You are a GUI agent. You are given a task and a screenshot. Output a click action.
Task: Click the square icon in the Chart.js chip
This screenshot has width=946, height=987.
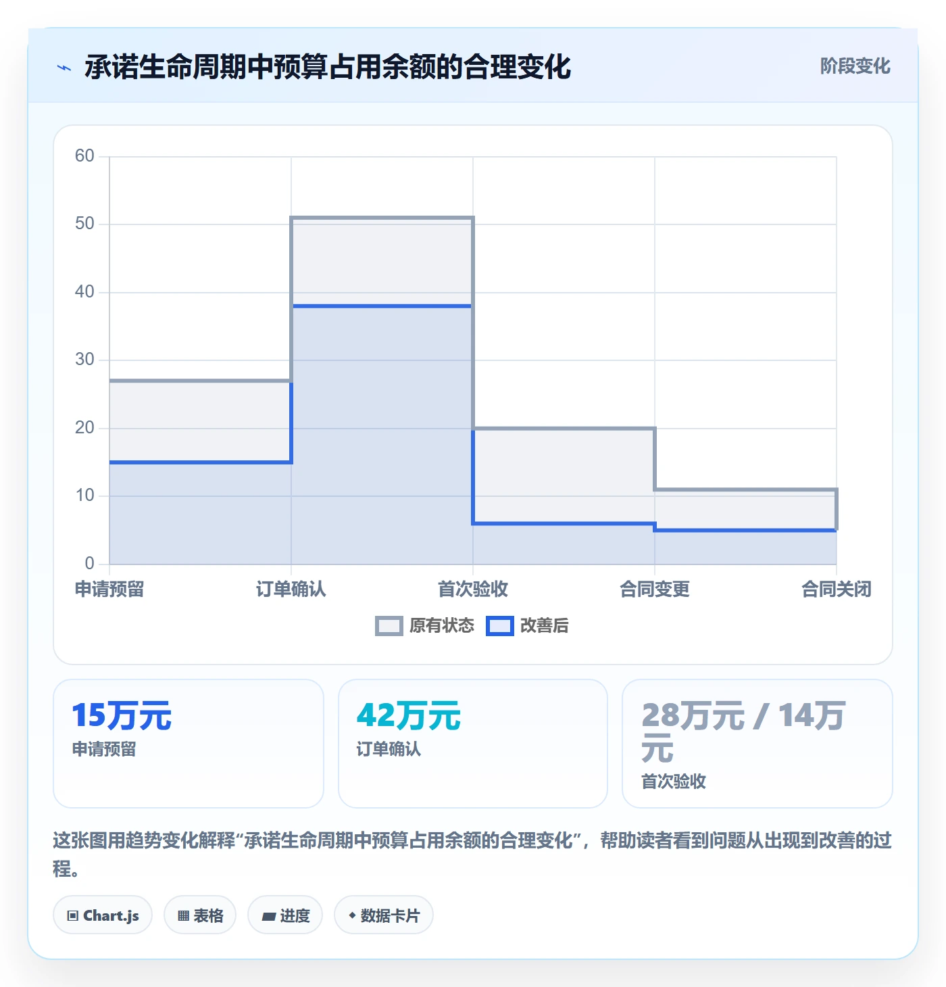(73, 916)
